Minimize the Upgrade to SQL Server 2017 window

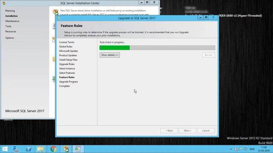point(200,17)
